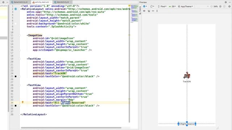Viewport: 232px width, 130px height.
Task: Click @mipmap/ic_launcher on line 16
Action: [71, 50]
